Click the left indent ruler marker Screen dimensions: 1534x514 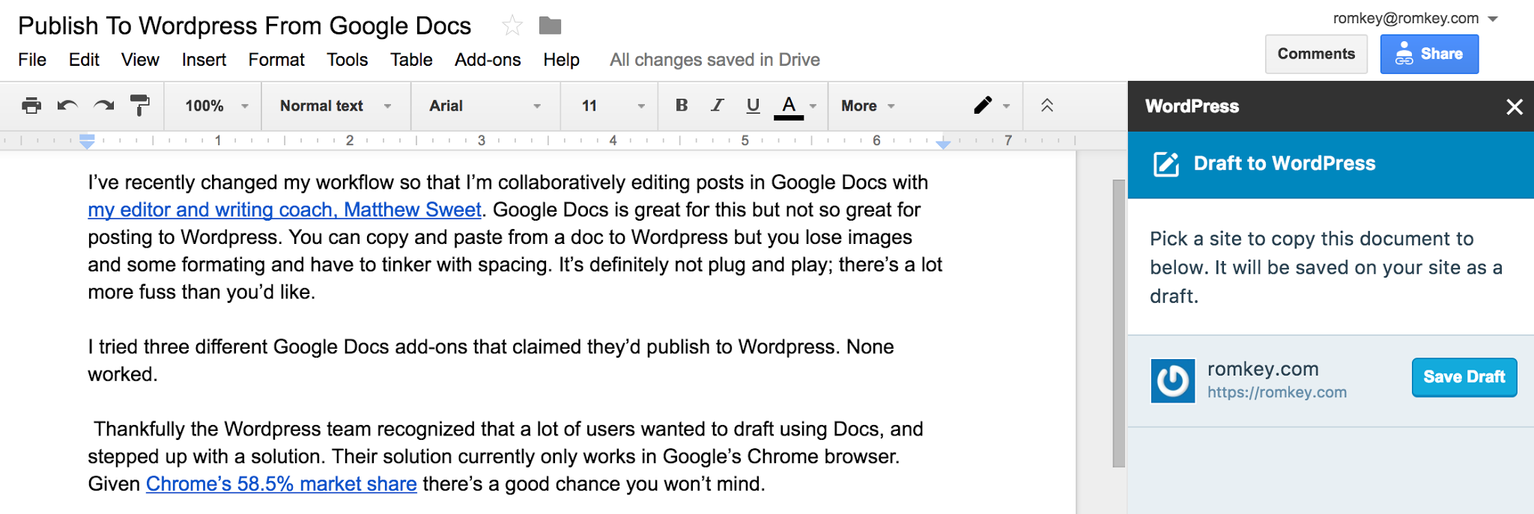click(x=87, y=141)
